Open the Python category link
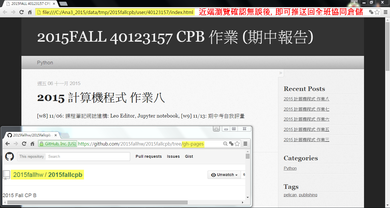Viewport: 390px width, 208px height. click(x=290, y=168)
